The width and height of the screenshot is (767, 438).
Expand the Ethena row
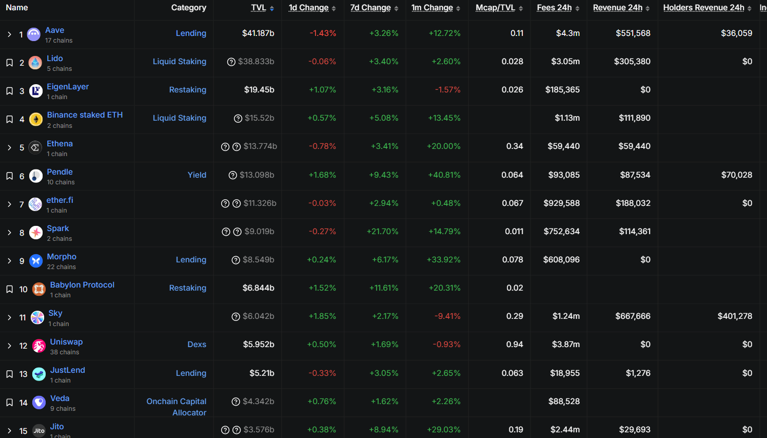point(9,147)
